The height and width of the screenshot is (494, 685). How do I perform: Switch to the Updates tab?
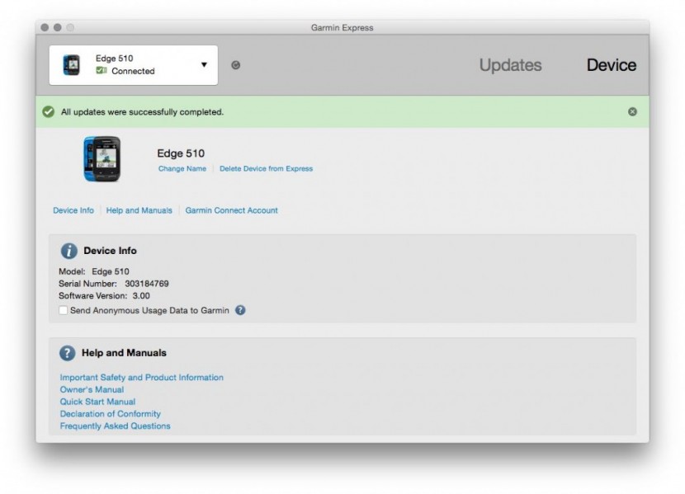pyautogui.click(x=509, y=64)
